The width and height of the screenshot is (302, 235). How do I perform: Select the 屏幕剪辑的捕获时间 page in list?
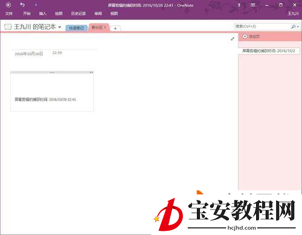tap(269, 51)
